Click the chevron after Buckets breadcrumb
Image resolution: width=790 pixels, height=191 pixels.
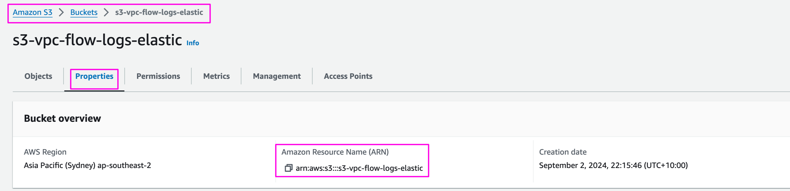pos(106,12)
